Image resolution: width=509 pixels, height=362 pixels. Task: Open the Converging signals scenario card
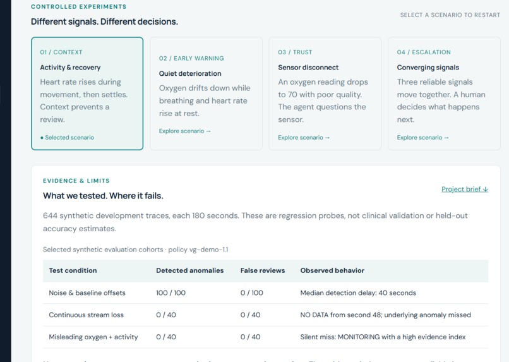pyautogui.click(x=444, y=94)
